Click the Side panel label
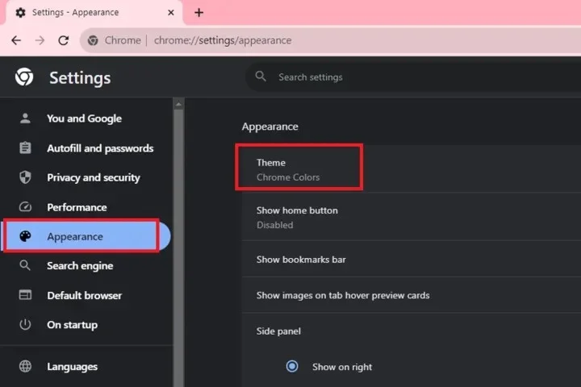This screenshot has width=581, height=387. [x=278, y=331]
